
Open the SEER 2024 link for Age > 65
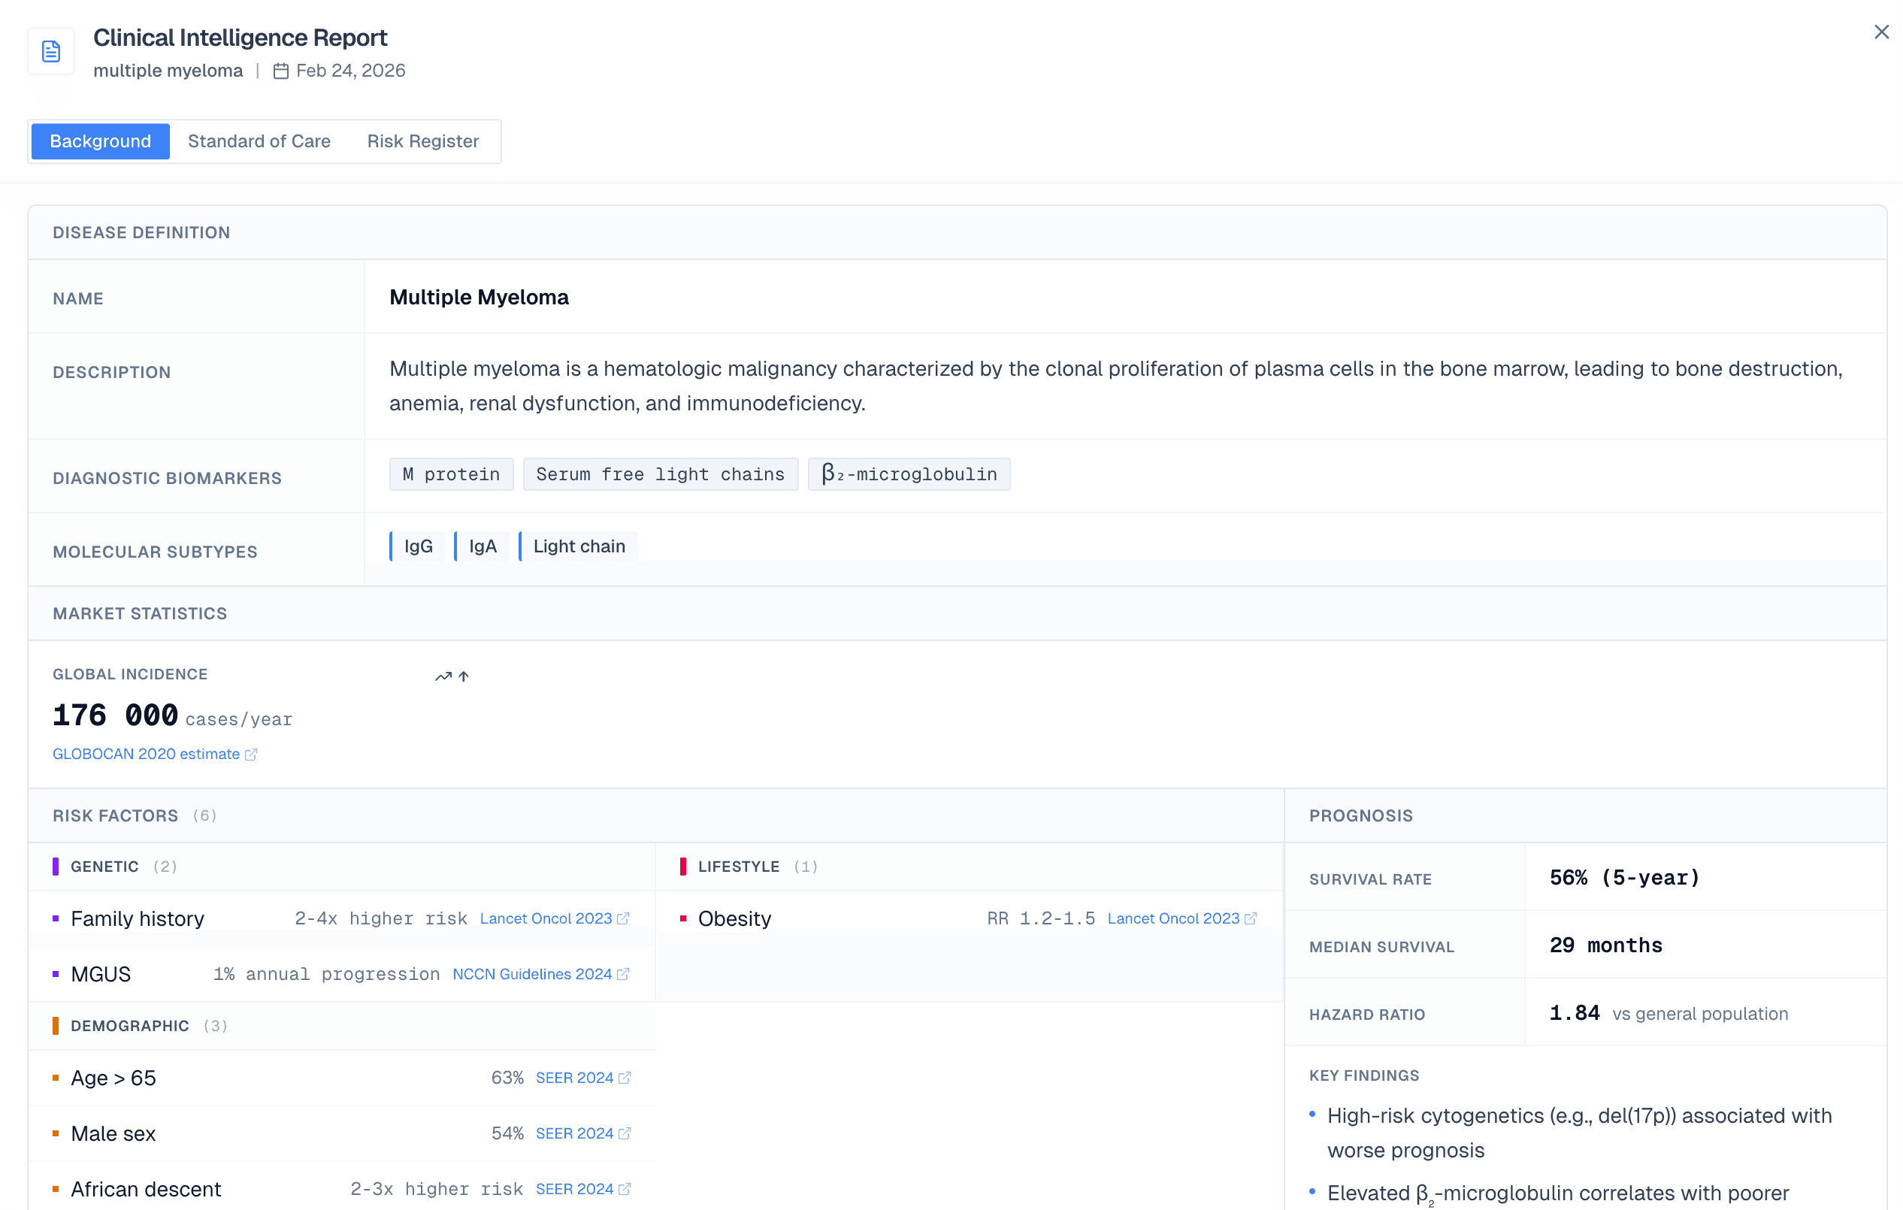pos(574,1078)
